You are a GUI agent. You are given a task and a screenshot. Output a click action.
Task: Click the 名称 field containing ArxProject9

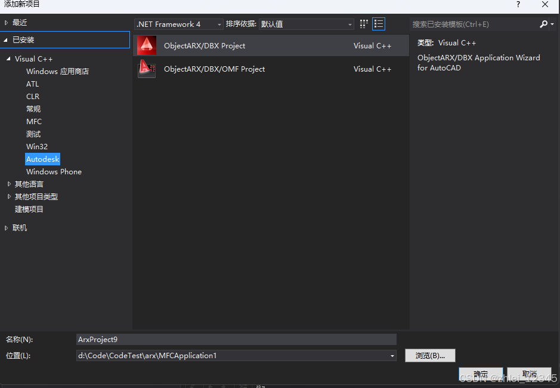(x=236, y=340)
